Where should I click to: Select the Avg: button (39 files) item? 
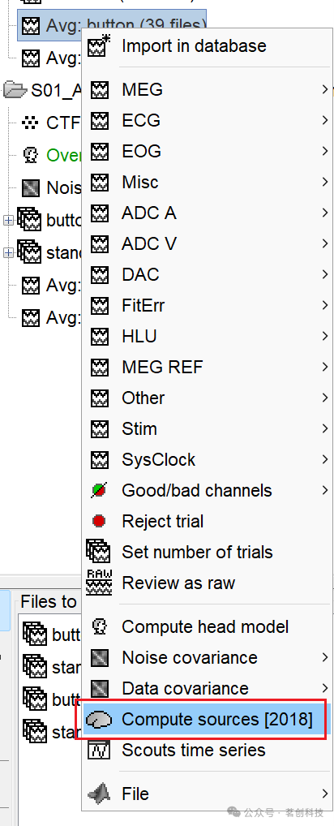click(112, 25)
